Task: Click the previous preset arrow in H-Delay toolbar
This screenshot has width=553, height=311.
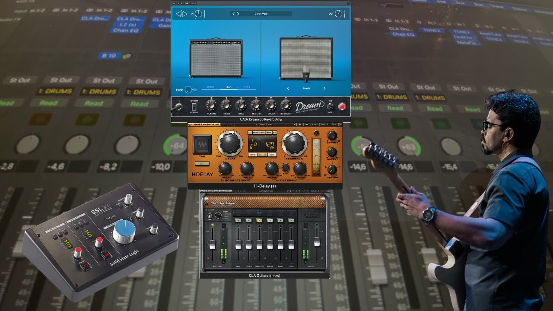Action: 300,124
